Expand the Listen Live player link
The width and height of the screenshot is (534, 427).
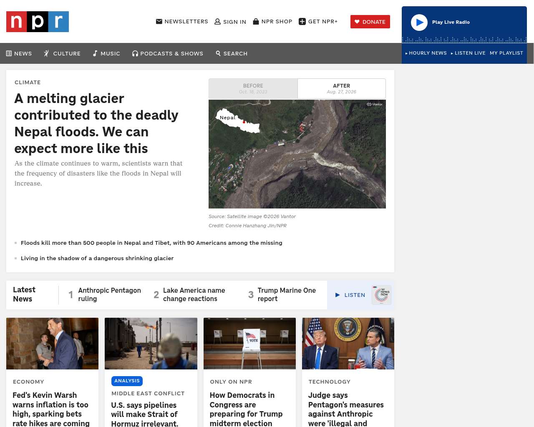click(468, 53)
